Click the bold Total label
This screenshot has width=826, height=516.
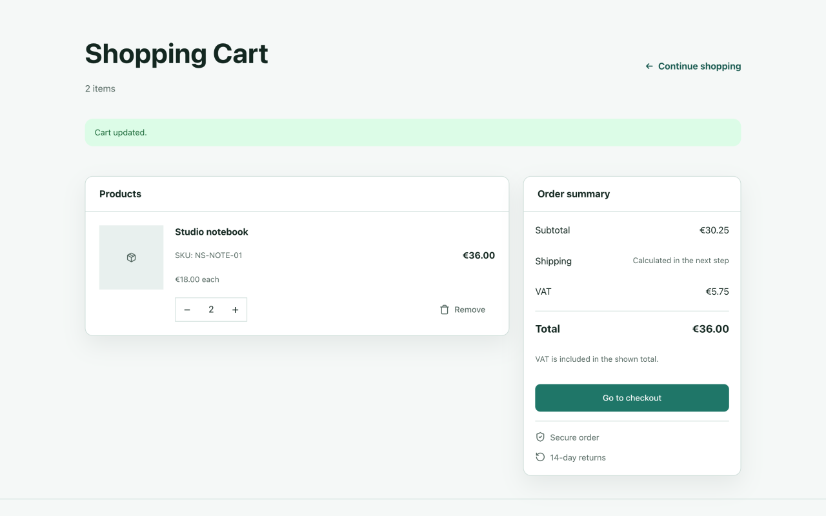pyautogui.click(x=547, y=329)
